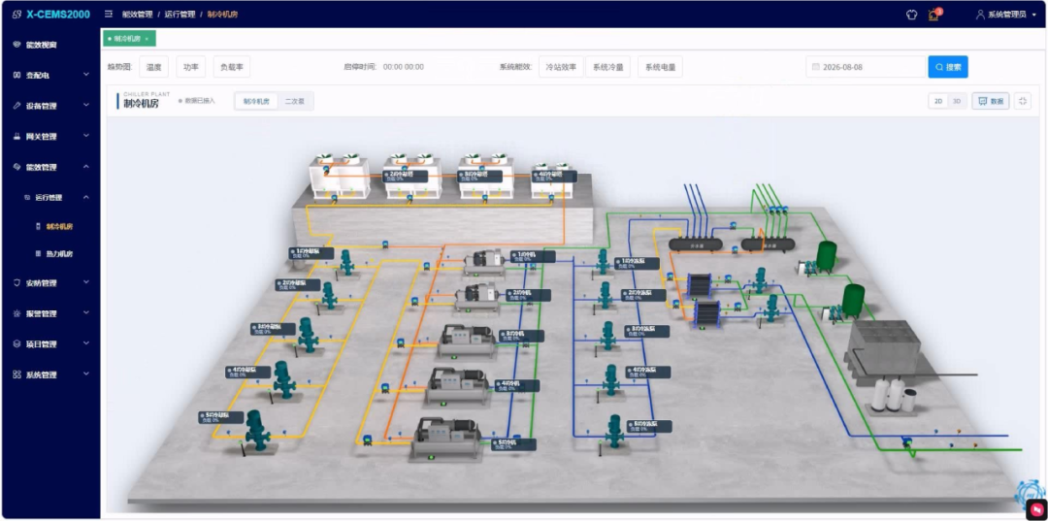Select the 2#冷冻泵 chilled water pump label
Image resolution: width=1048 pixels, height=521 pixels.
tap(643, 295)
